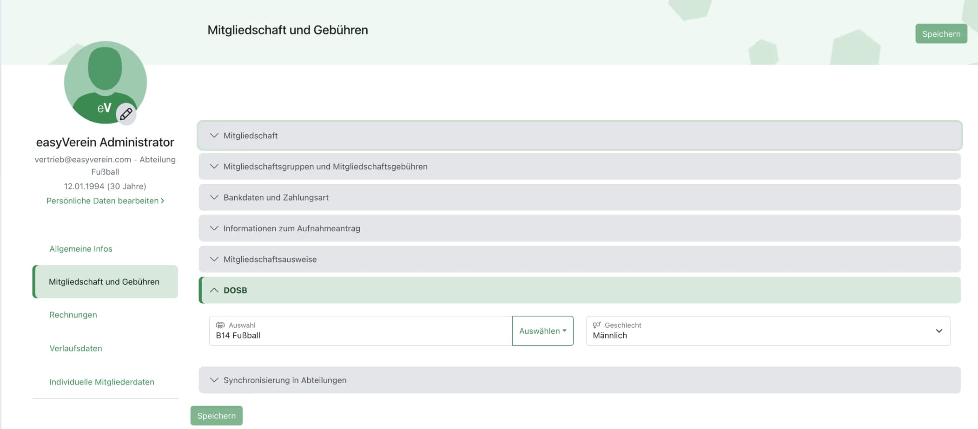The width and height of the screenshot is (978, 429).
Task: Click the vertrieb@easyverein.com email text
Action: [x=83, y=159]
